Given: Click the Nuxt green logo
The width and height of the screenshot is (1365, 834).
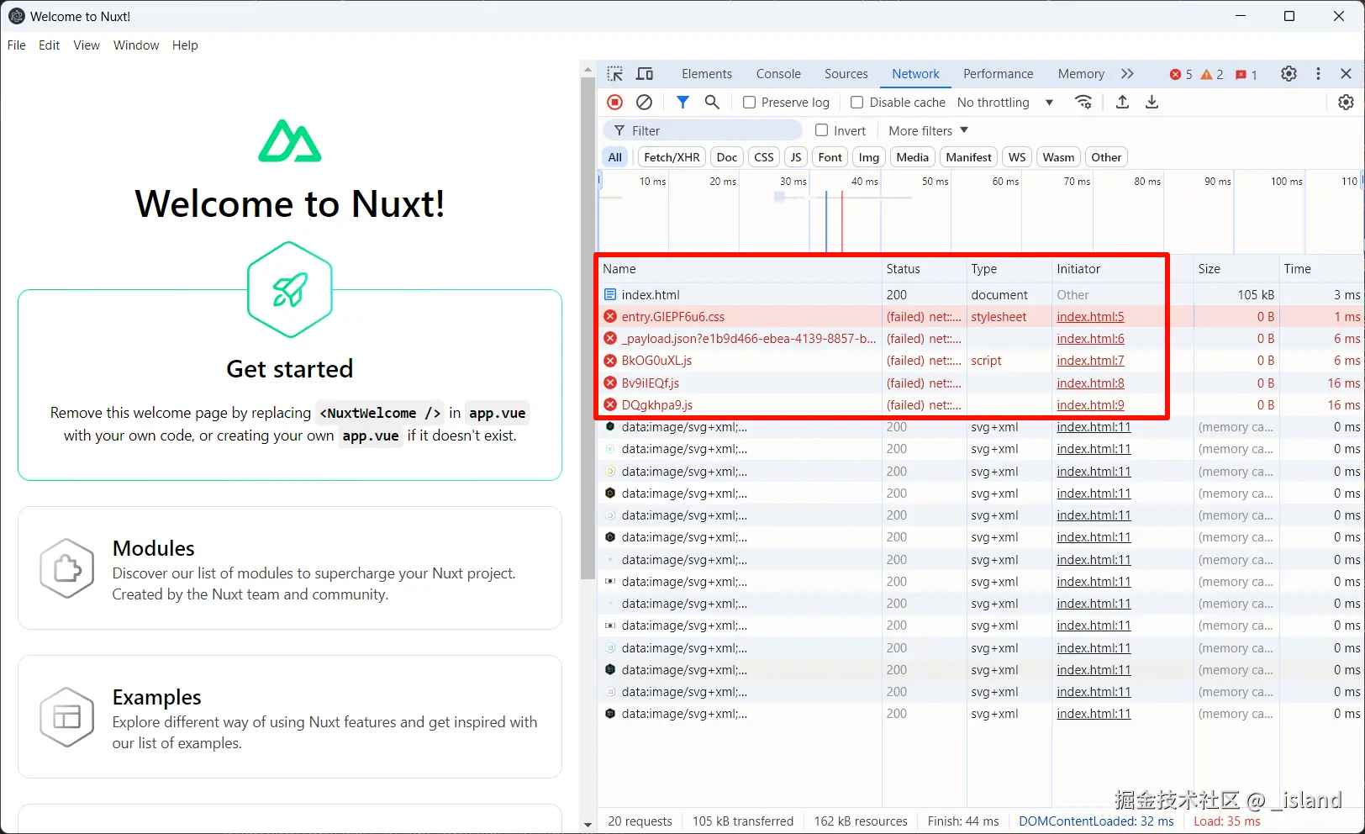Looking at the screenshot, I should coord(290,140).
